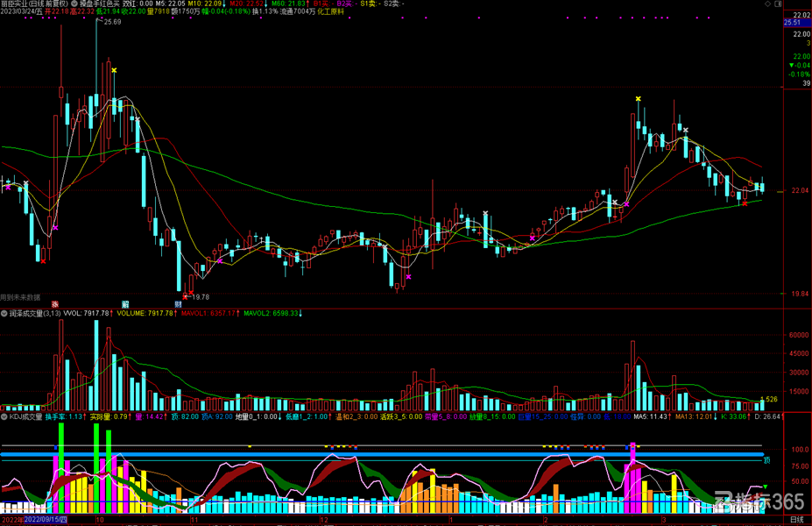This screenshot has height=526, width=812.
Task: Click the 财 marker below the main chart
Action: tap(178, 304)
